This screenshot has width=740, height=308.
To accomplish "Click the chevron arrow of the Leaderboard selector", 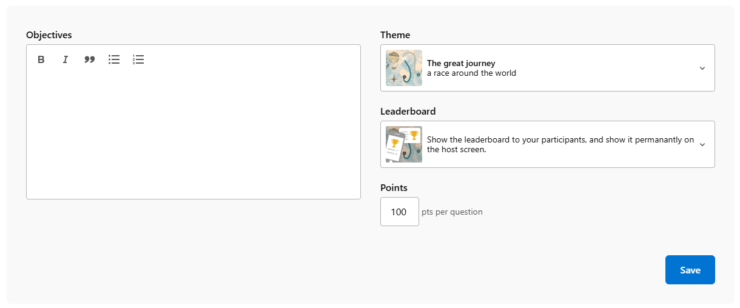I will (x=702, y=144).
